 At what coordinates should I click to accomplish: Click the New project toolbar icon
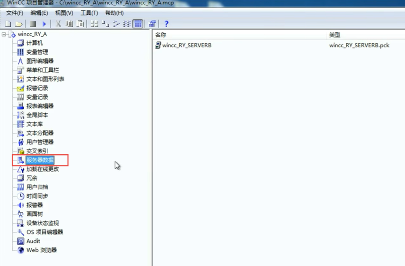point(8,24)
